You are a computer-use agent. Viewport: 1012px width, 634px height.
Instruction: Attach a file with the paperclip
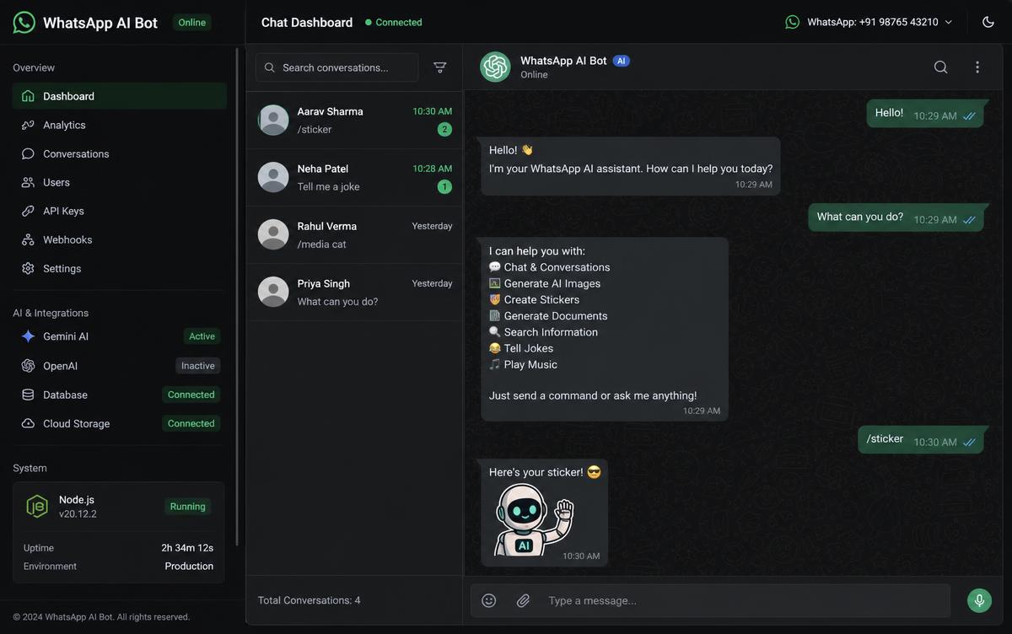pos(523,600)
